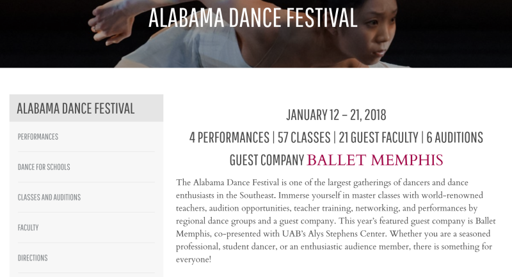Screen dimensions: 512x277
Task: Click the "57 Classes" text
Action: pyautogui.click(x=305, y=138)
